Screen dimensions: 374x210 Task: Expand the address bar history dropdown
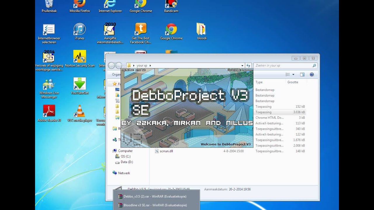click(242, 66)
